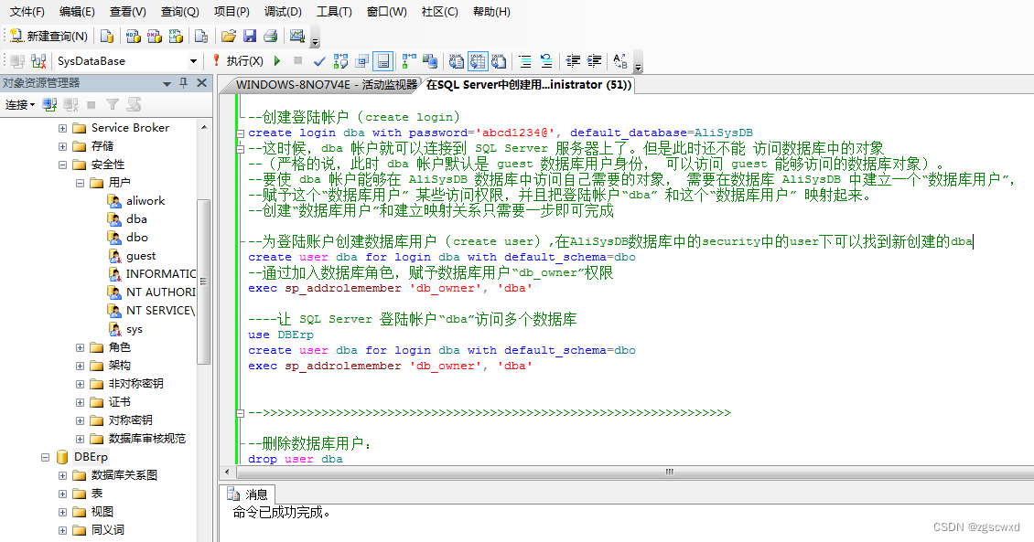Open the 查询(Q) menu
Viewport: 1034px width, 542px height.
[x=180, y=12]
